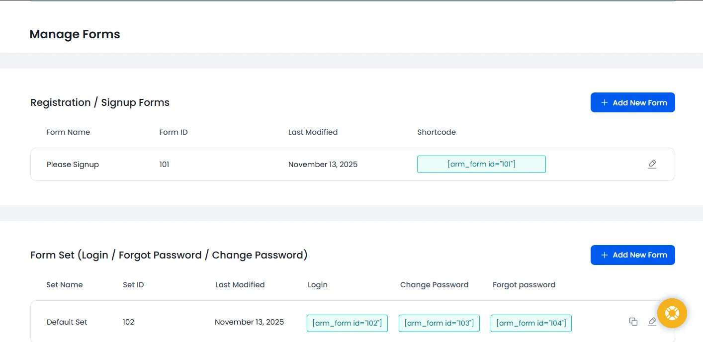The width and height of the screenshot is (703, 342).
Task: Select the Default Set name
Action: [x=67, y=322]
